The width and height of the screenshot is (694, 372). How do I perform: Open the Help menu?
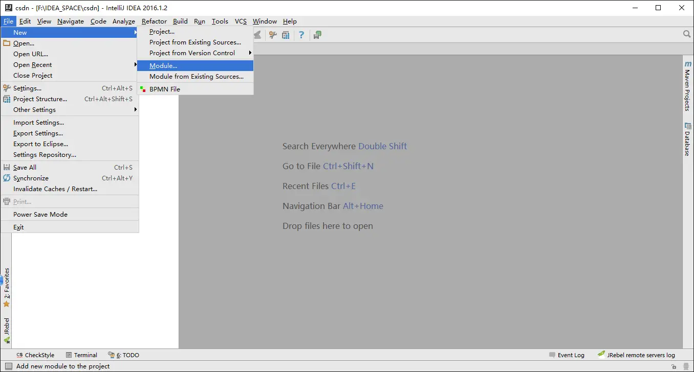[x=290, y=21]
